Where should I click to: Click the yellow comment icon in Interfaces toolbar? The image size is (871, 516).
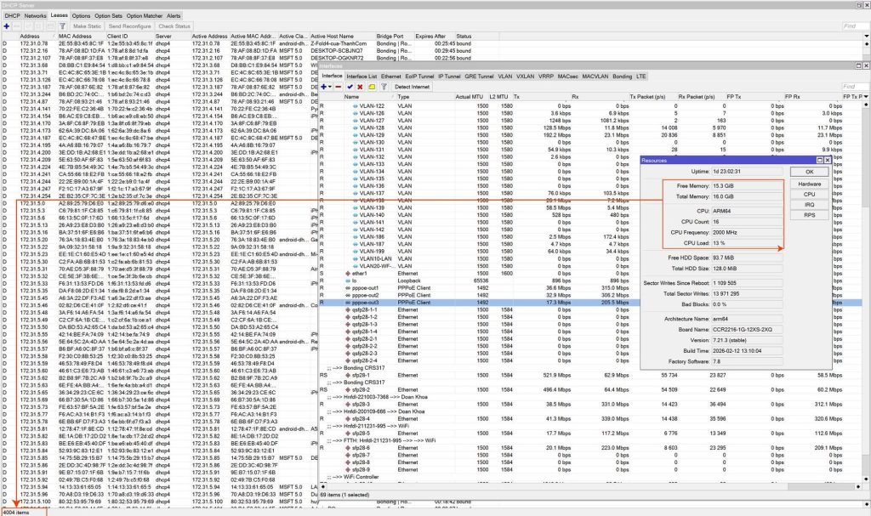coord(372,87)
